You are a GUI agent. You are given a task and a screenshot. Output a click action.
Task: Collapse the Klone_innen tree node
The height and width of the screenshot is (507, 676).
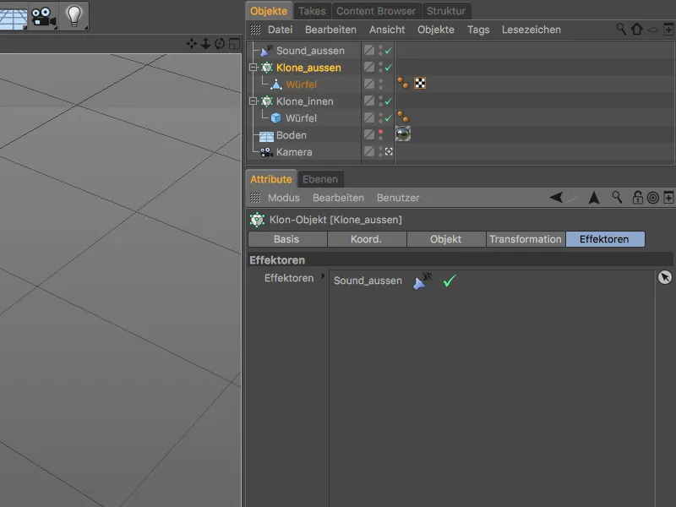(x=253, y=101)
